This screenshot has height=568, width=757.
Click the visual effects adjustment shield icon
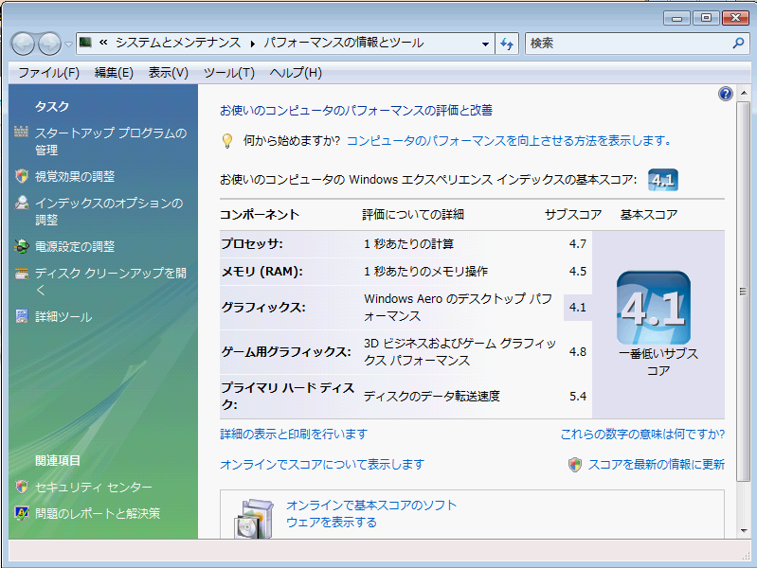(x=22, y=176)
